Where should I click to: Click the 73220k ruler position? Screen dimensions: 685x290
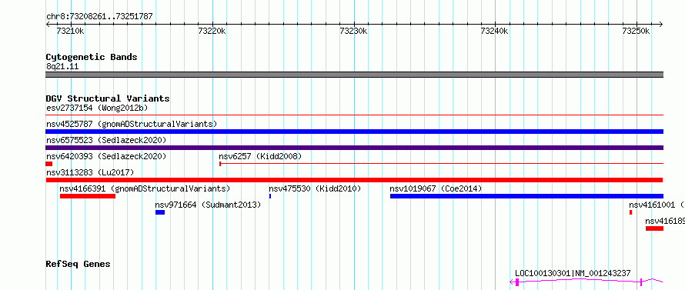pos(212,31)
